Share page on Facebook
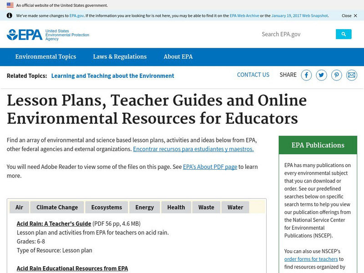364x273 pixels. 306,75
